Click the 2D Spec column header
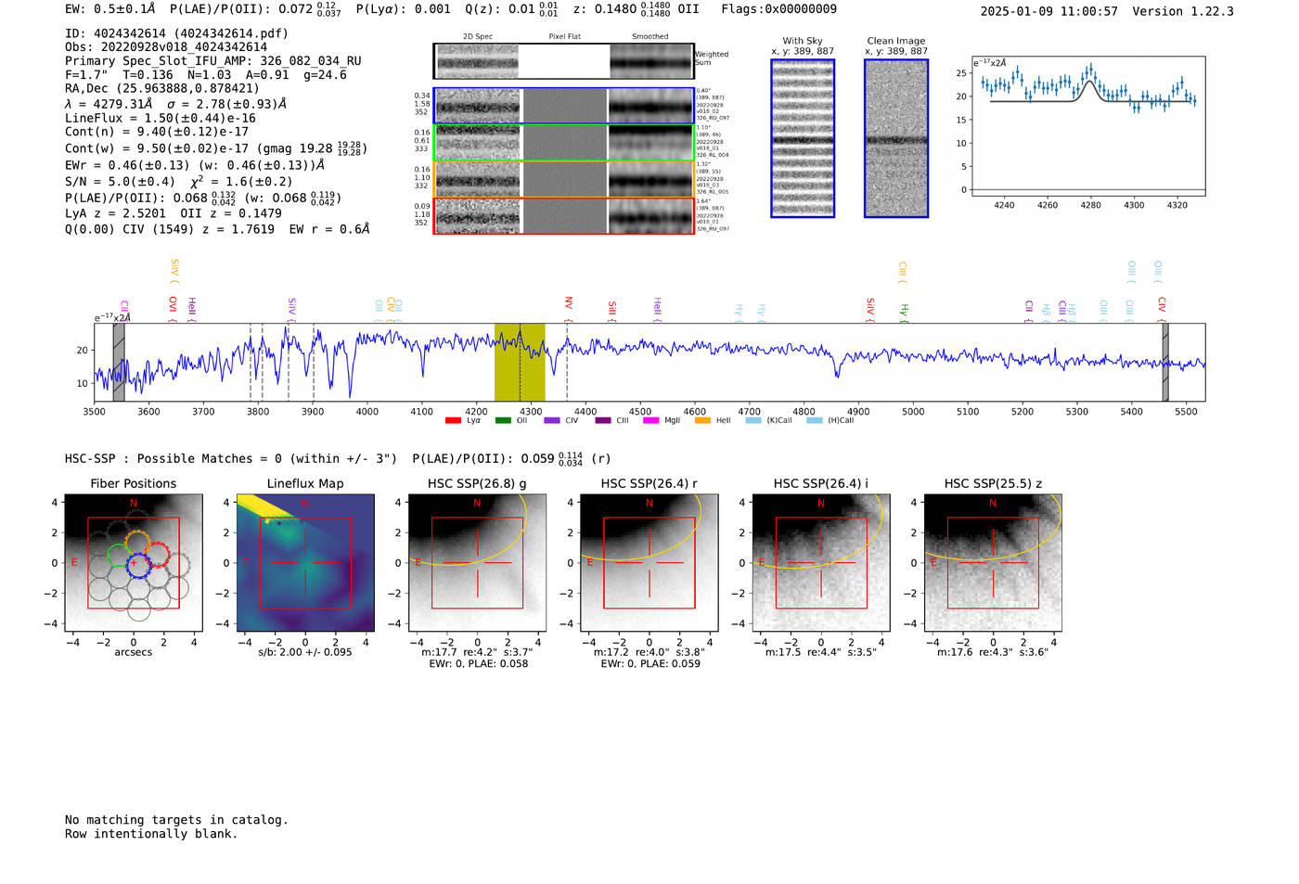This screenshot has height=884, width=1299. tap(478, 37)
